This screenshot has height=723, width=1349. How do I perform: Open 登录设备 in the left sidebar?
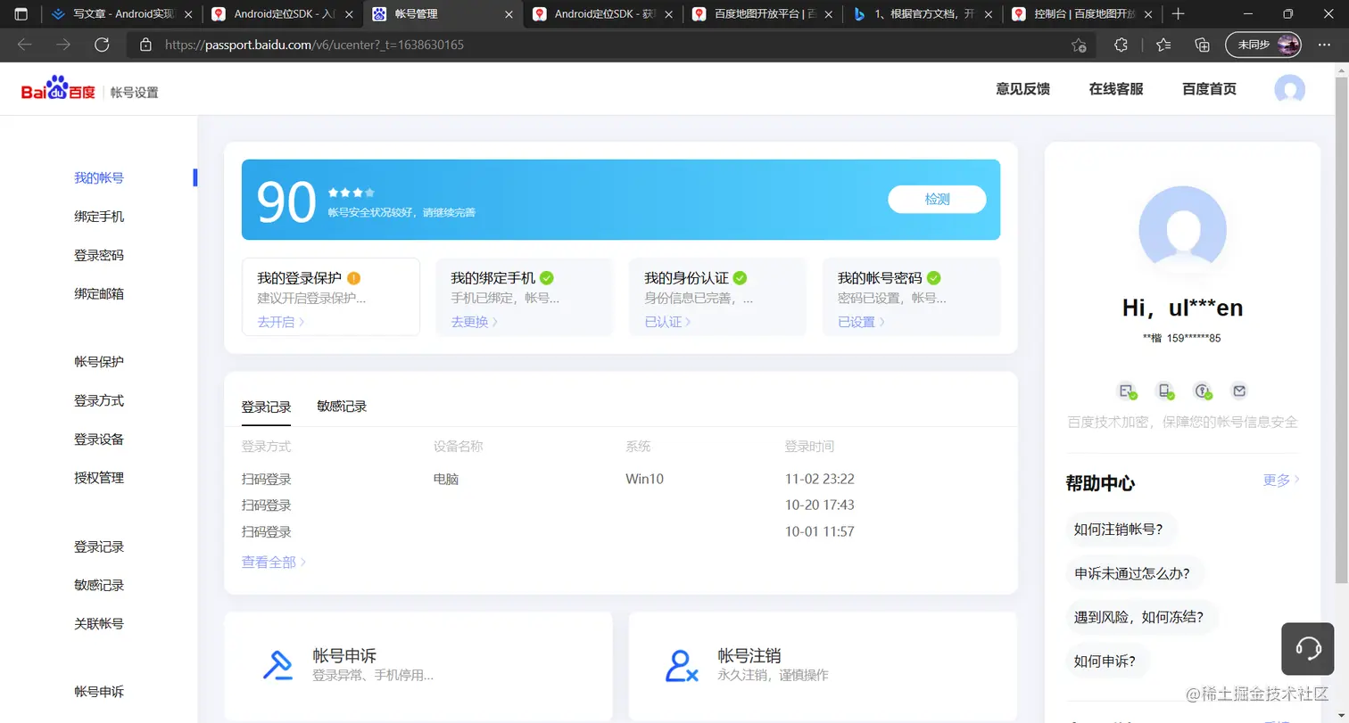pyautogui.click(x=99, y=440)
